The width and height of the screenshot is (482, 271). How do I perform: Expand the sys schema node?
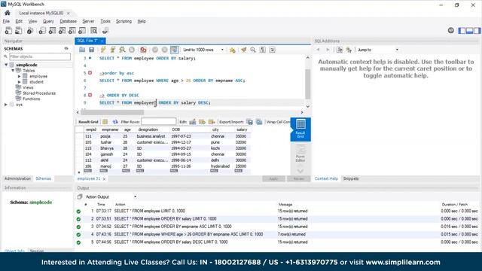coord(6,105)
